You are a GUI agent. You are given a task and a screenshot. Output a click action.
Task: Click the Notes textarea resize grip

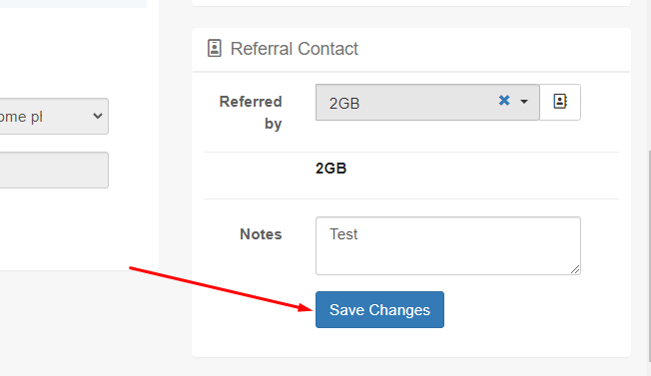(x=575, y=269)
